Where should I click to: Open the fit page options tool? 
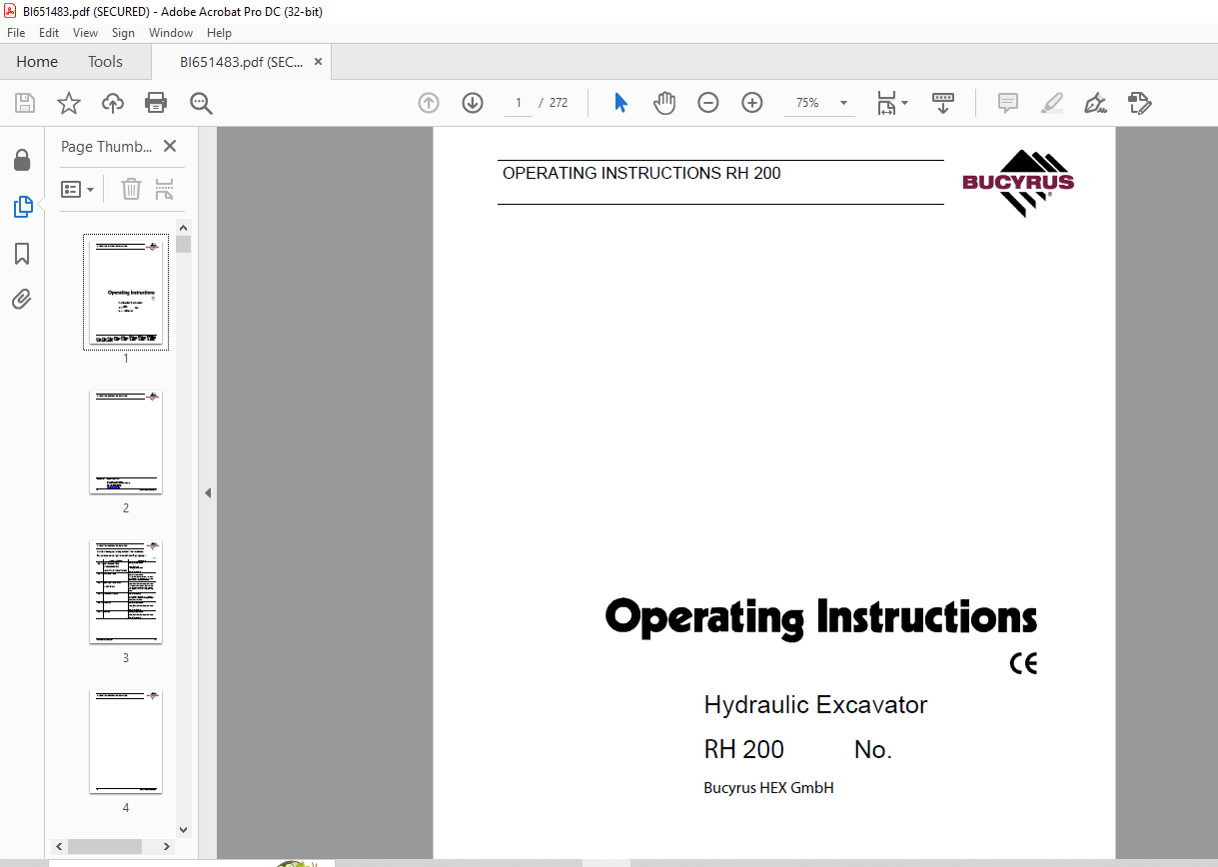point(891,103)
